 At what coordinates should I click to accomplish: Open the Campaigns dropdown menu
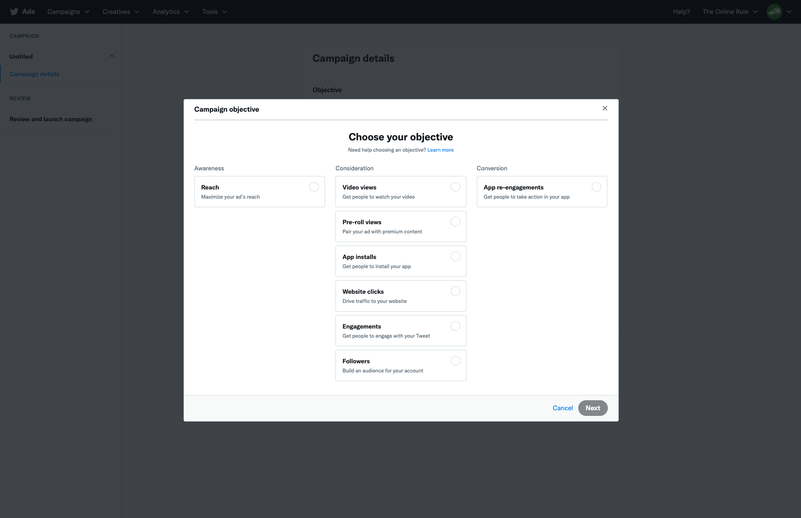68,12
